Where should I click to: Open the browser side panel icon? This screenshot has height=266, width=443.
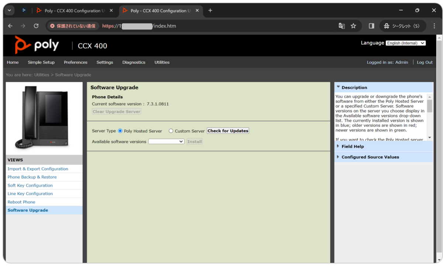(x=371, y=26)
